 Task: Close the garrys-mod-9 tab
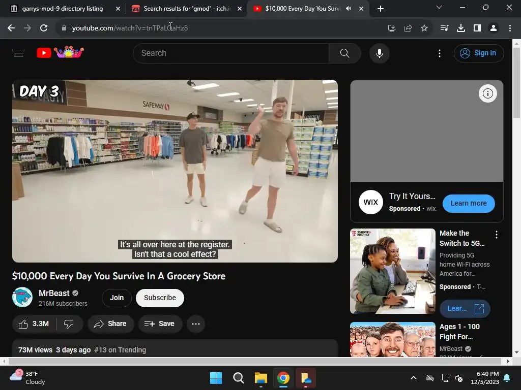click(x=118, y=9)
